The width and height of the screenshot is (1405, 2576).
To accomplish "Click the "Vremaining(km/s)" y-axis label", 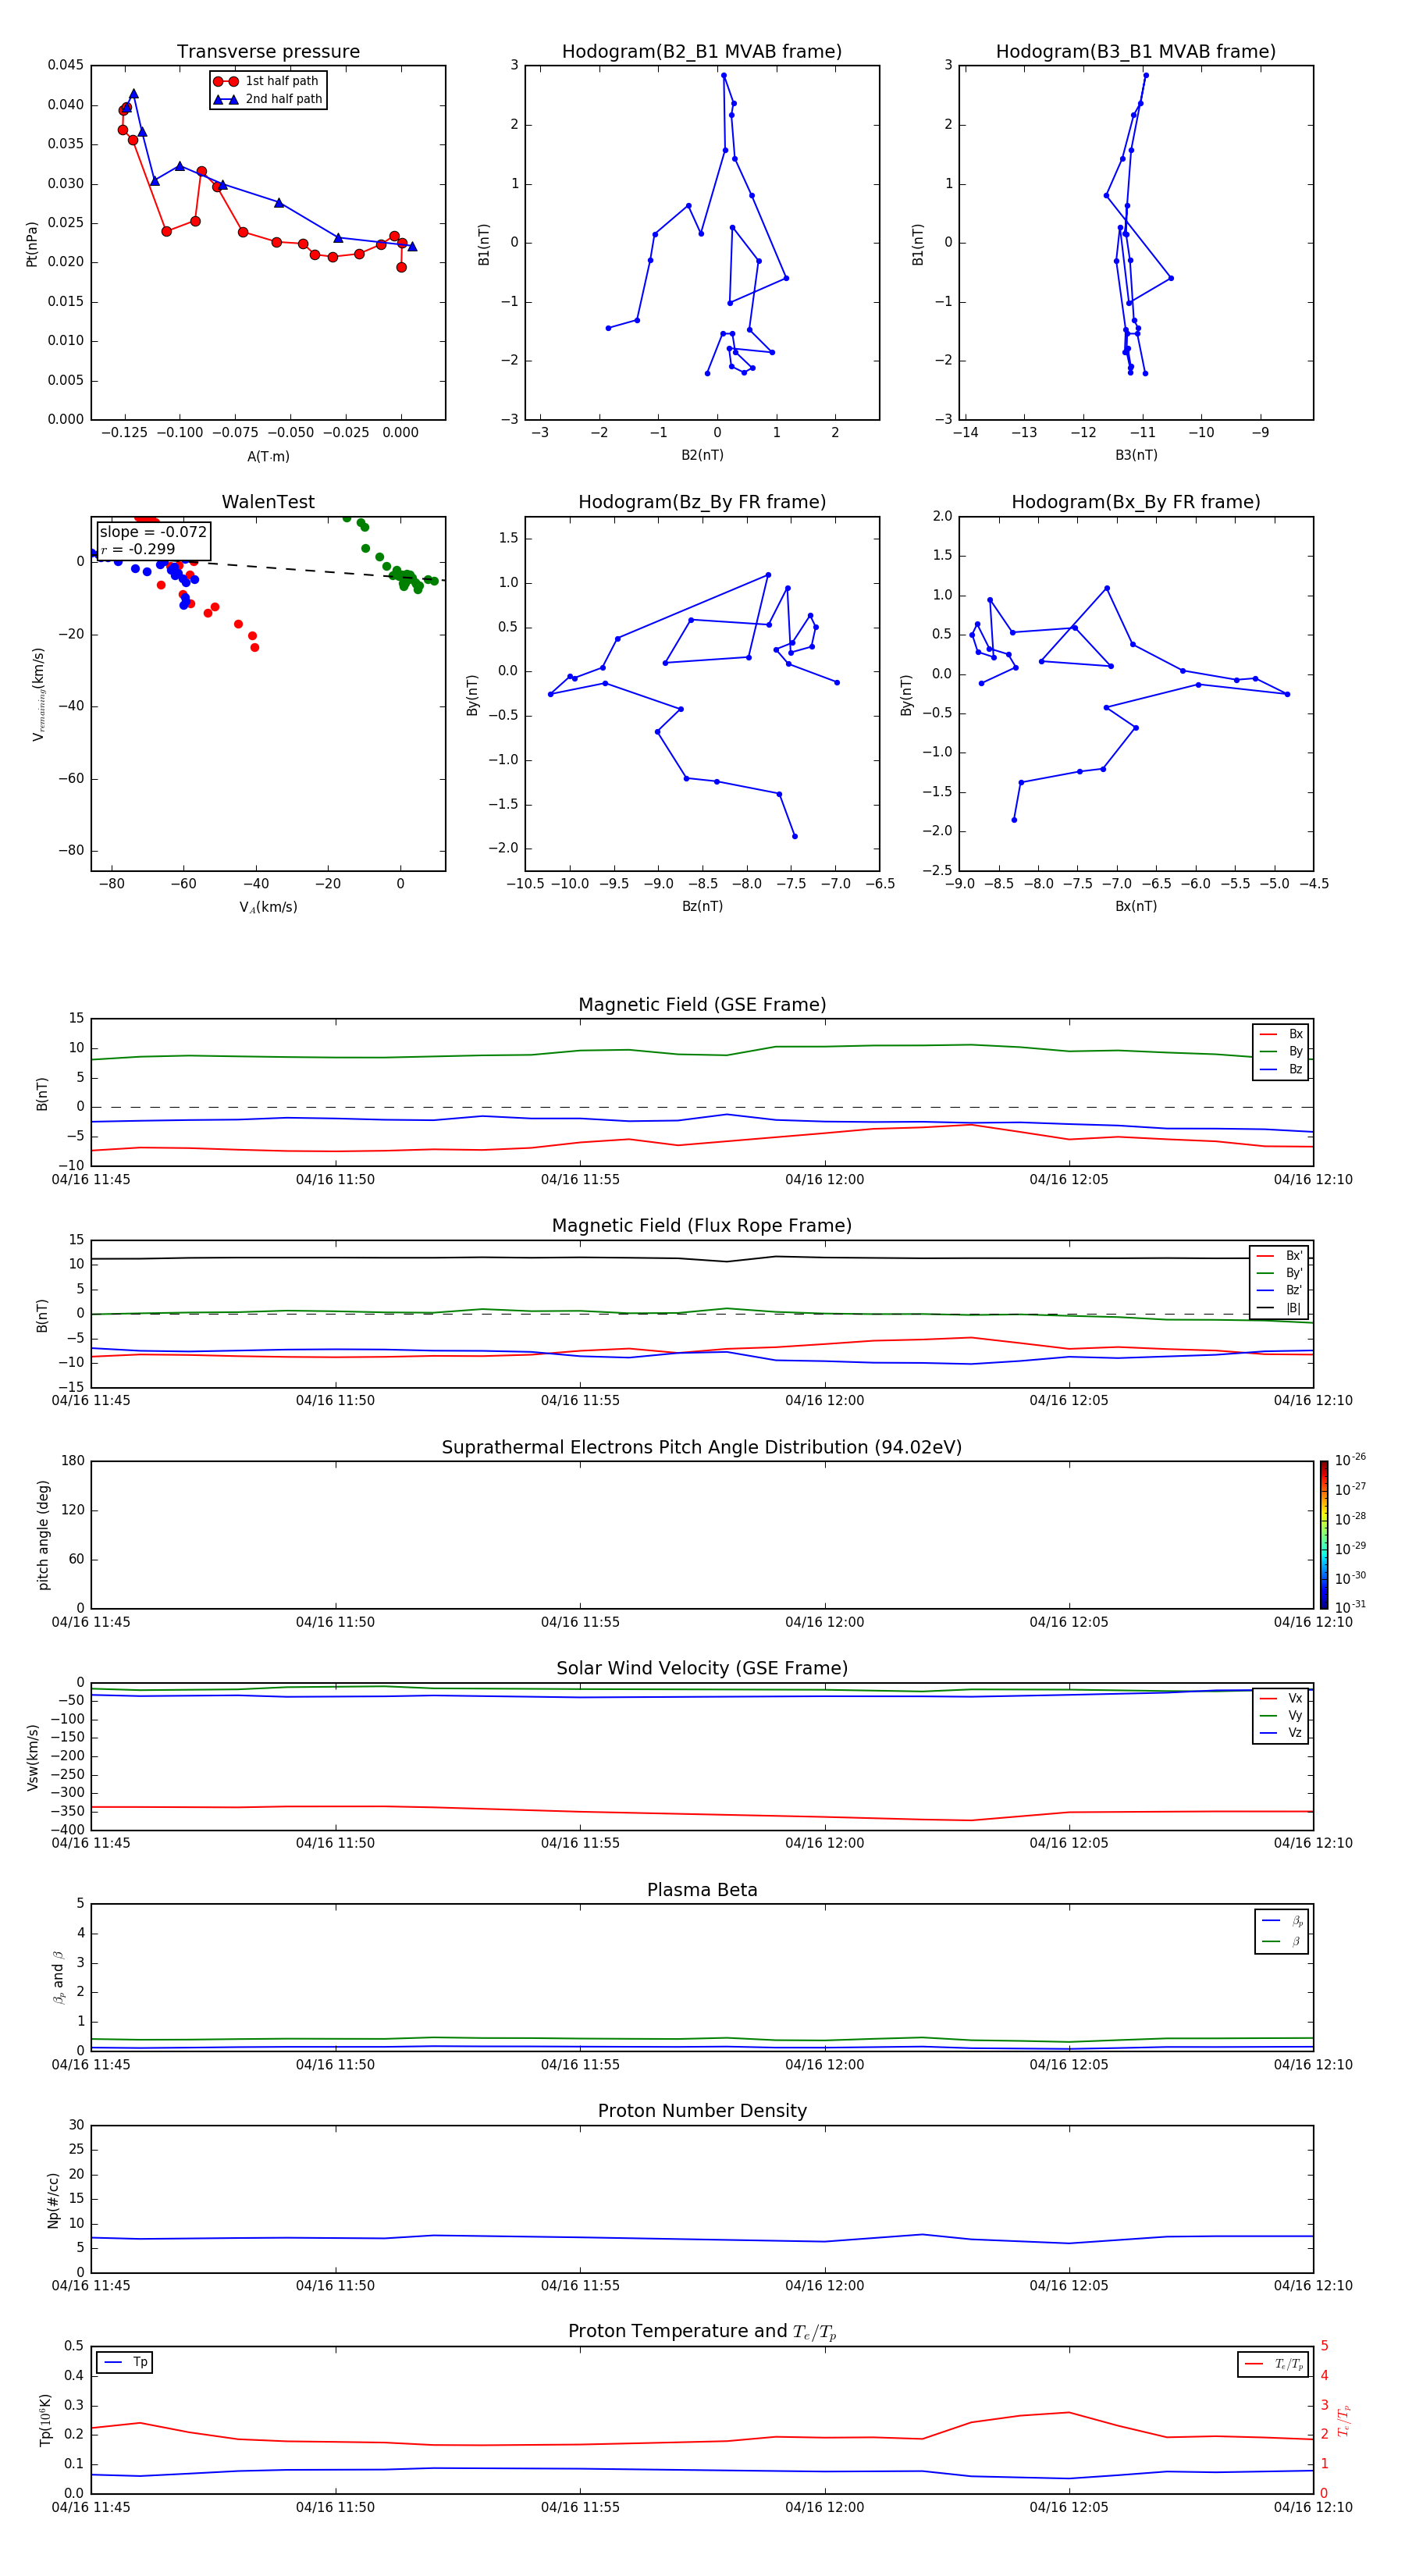I will [x=38, y=694].
